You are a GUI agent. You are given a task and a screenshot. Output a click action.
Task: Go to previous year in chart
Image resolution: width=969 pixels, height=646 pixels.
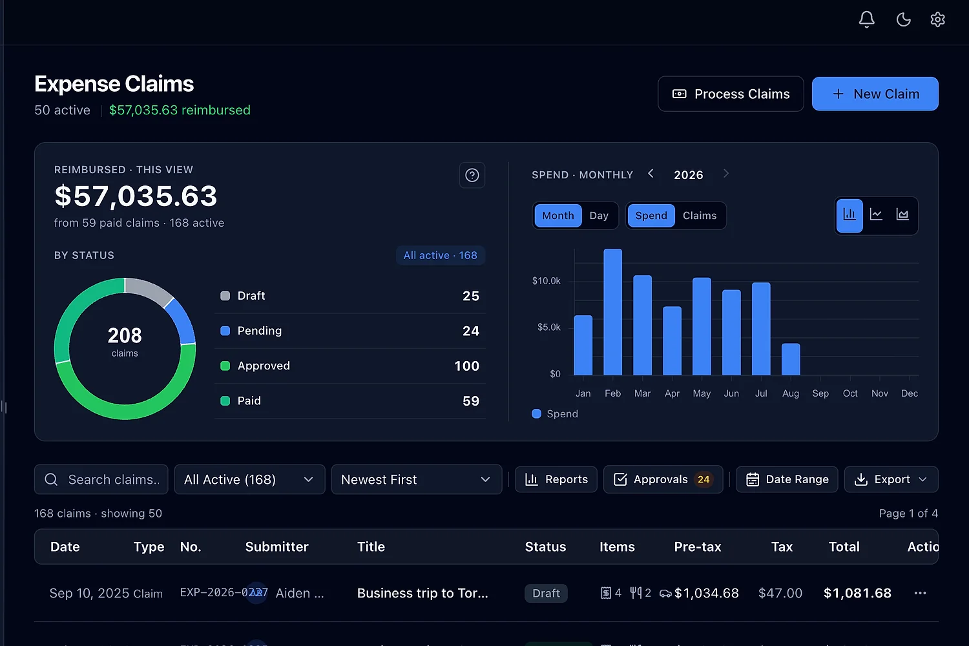pos(651,174)
